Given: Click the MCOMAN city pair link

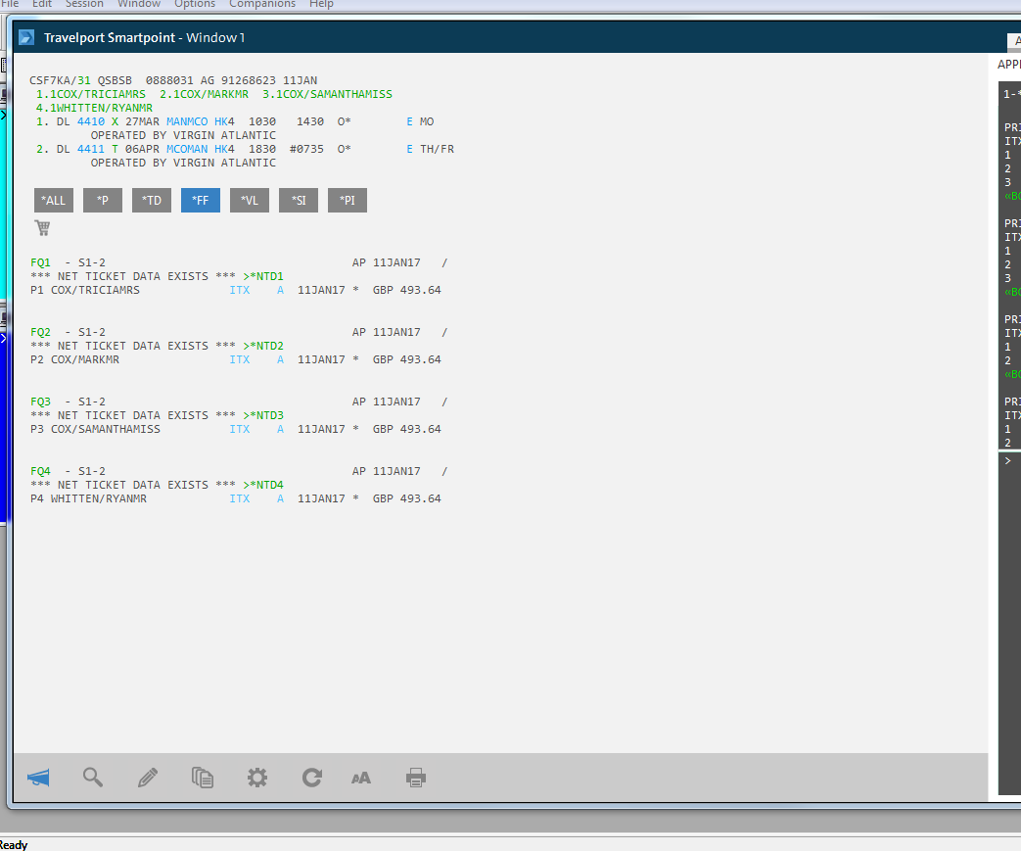Looking at the screenshot, I should (x=187, y=149).
